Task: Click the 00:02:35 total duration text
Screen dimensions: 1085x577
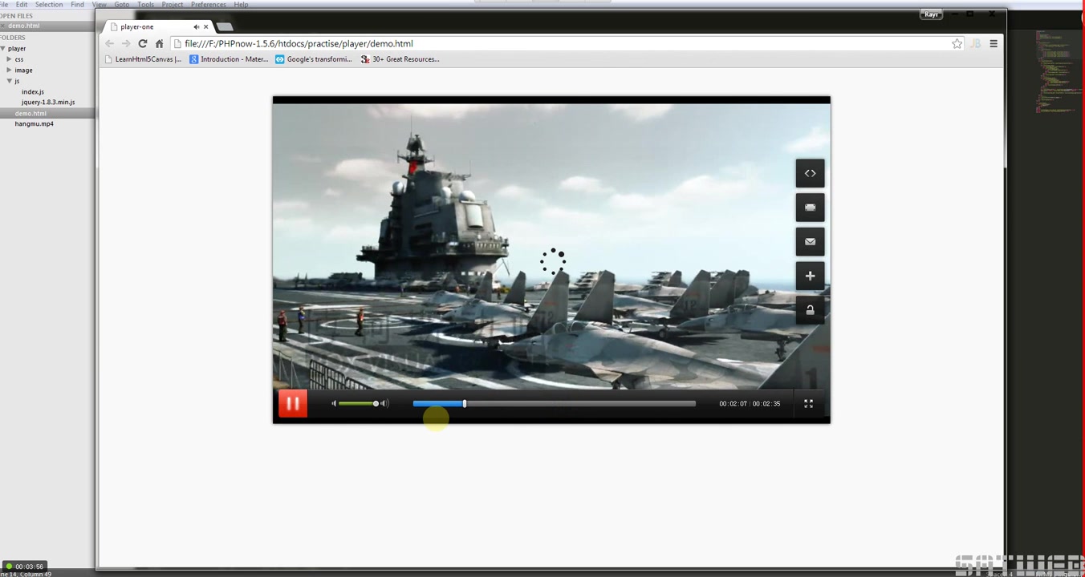Action: click(766, 404)
